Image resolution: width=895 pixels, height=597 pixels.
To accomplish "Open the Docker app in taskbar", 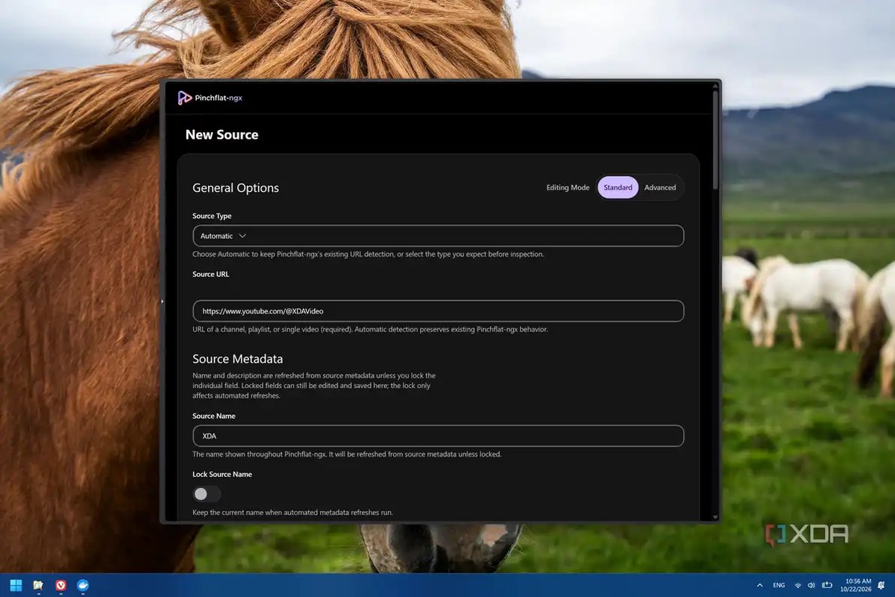I will coord(83,585).
